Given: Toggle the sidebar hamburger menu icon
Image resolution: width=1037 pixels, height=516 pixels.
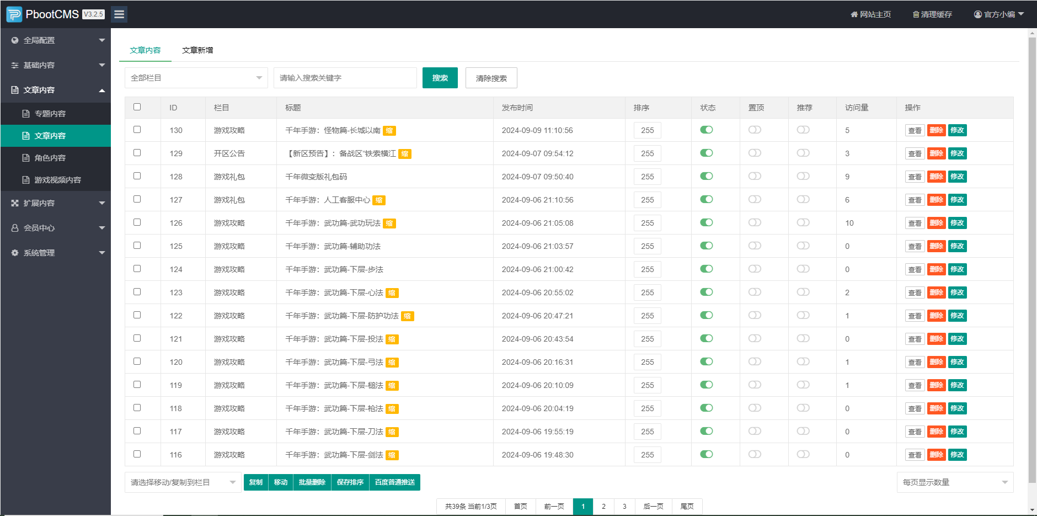Looking at the screenshot, I should point(119,14).
